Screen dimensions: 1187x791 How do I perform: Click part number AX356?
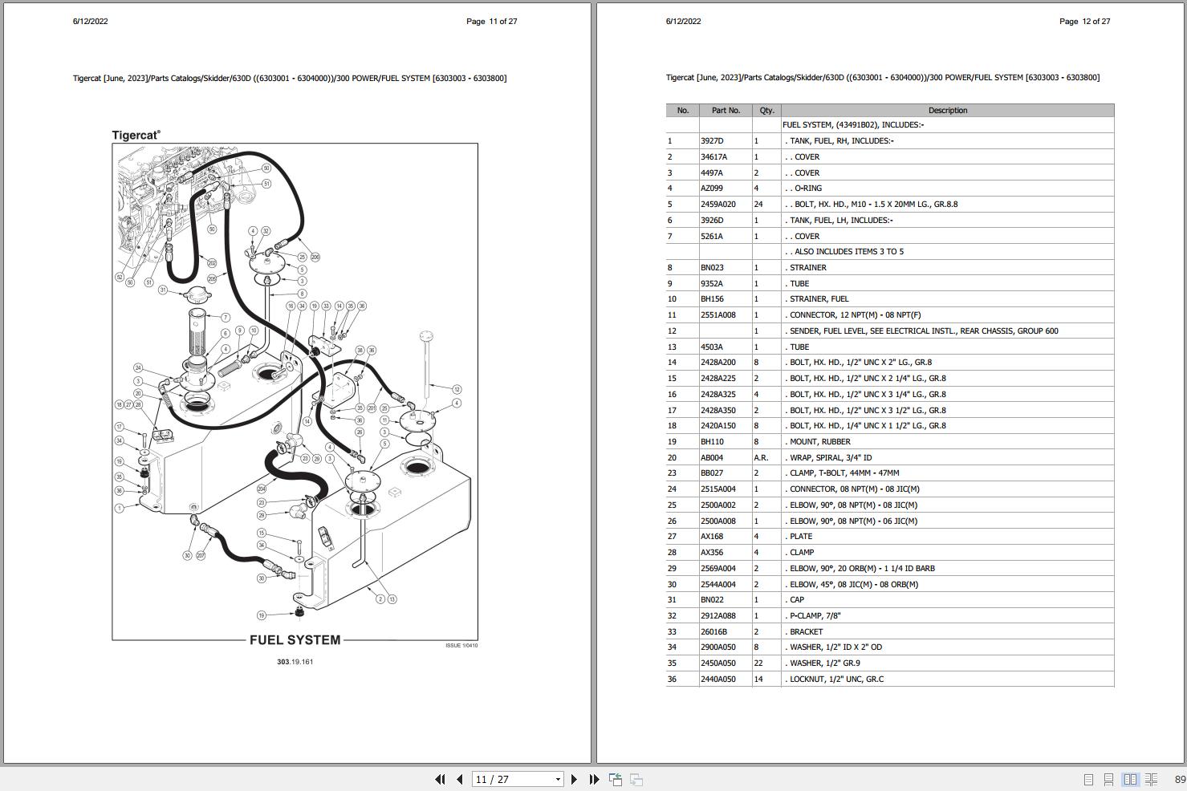click(x=712, y=553)
